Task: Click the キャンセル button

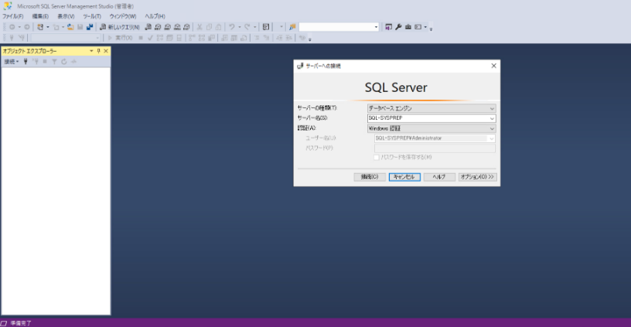Action: [x=404, y=177]
